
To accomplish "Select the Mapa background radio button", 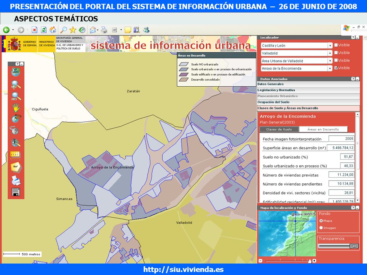I will coord(321,221).
